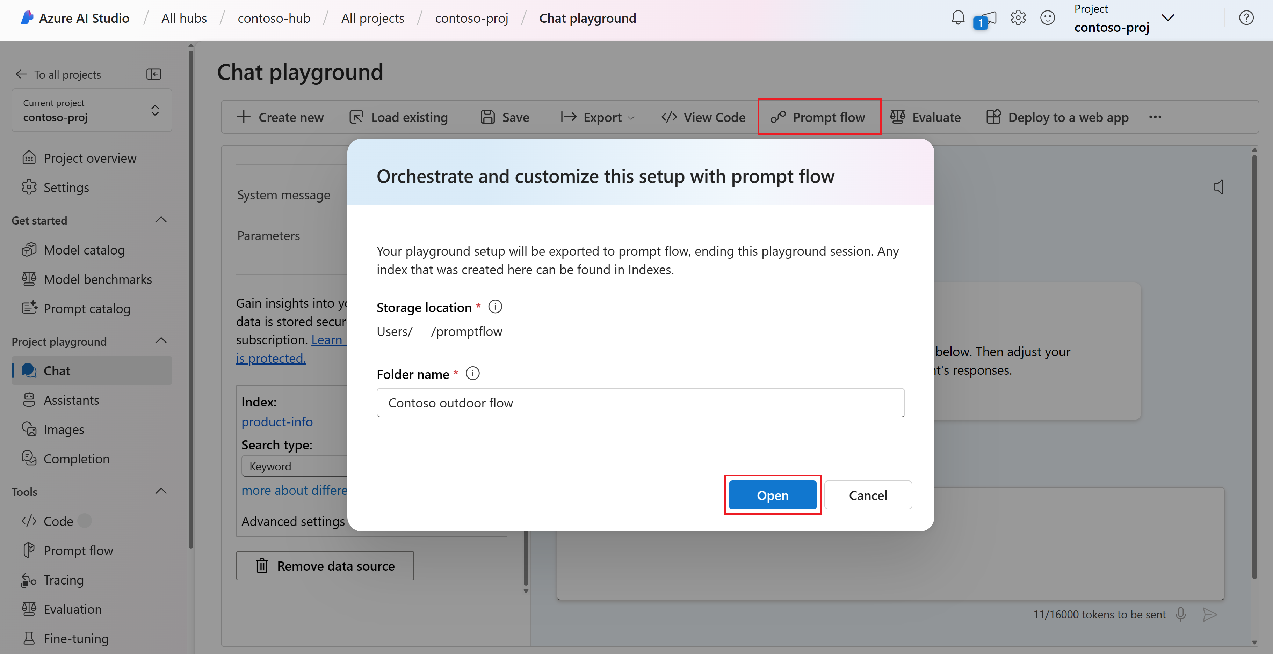Open the Export dropdown in the toolbar
1273x654 pixels.
click(x=598, y=117)
